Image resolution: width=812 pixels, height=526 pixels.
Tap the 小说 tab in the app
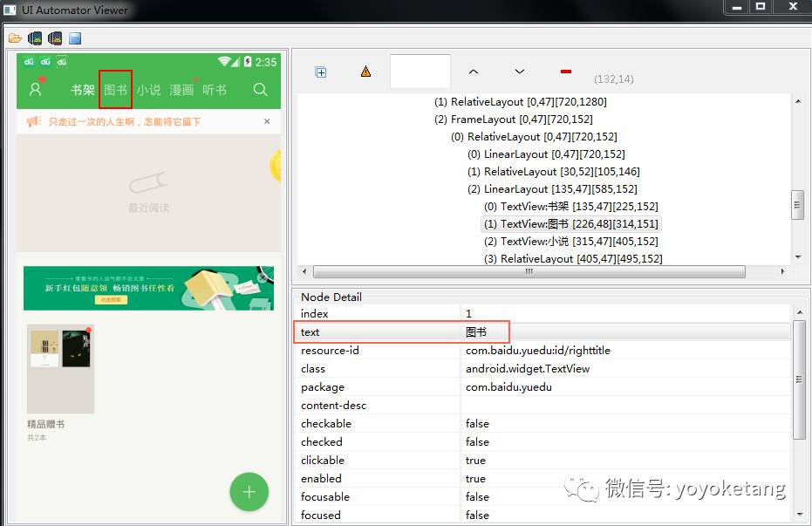(148, 90)
